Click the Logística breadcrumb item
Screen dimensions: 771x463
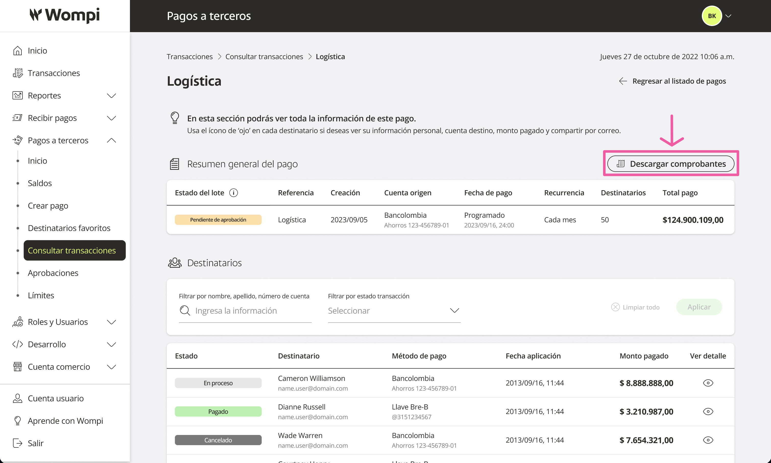pos(330,56)
